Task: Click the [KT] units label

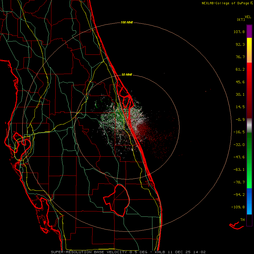Action: point(241,19)
